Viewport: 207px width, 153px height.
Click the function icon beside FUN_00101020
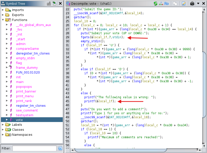tap(11, 72)
